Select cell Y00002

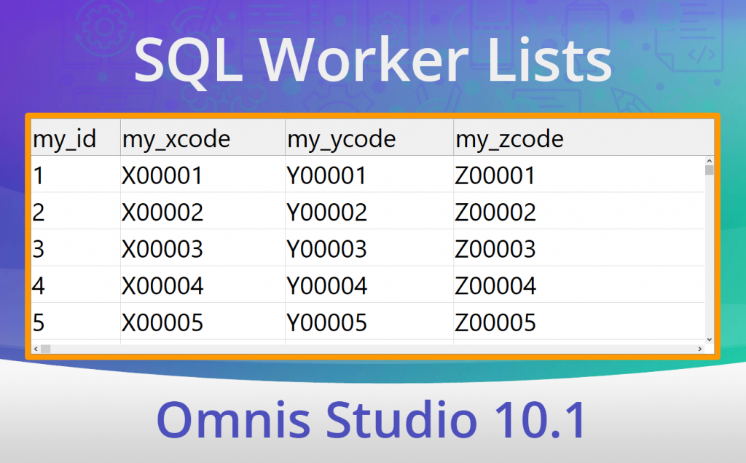[369, 211]
